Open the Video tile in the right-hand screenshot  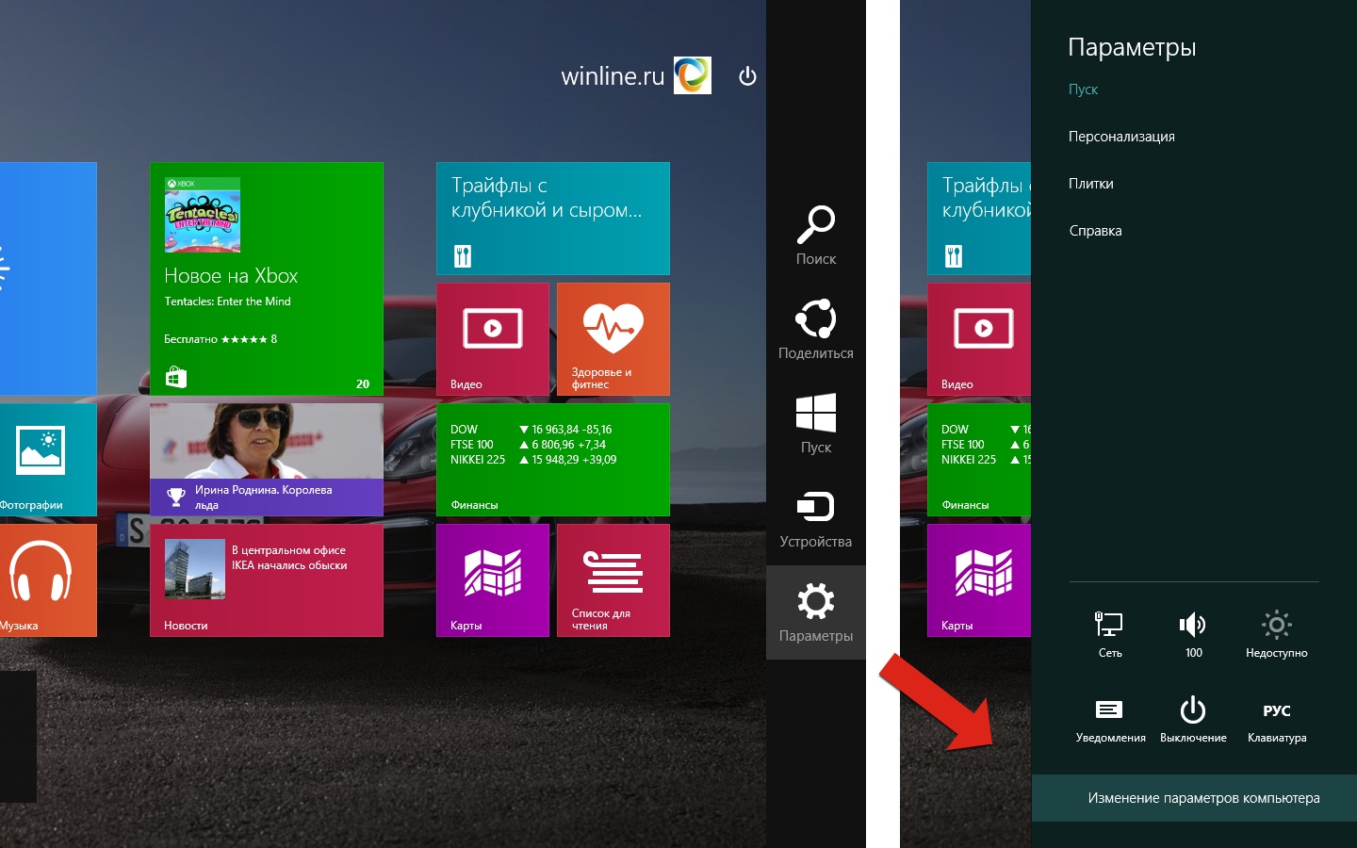coord(979,339)
